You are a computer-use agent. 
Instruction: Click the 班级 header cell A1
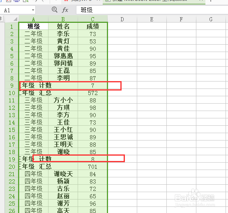point(34,26)
